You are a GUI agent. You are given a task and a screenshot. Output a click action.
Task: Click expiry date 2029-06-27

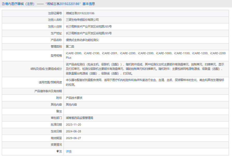(x=73, y=138)
